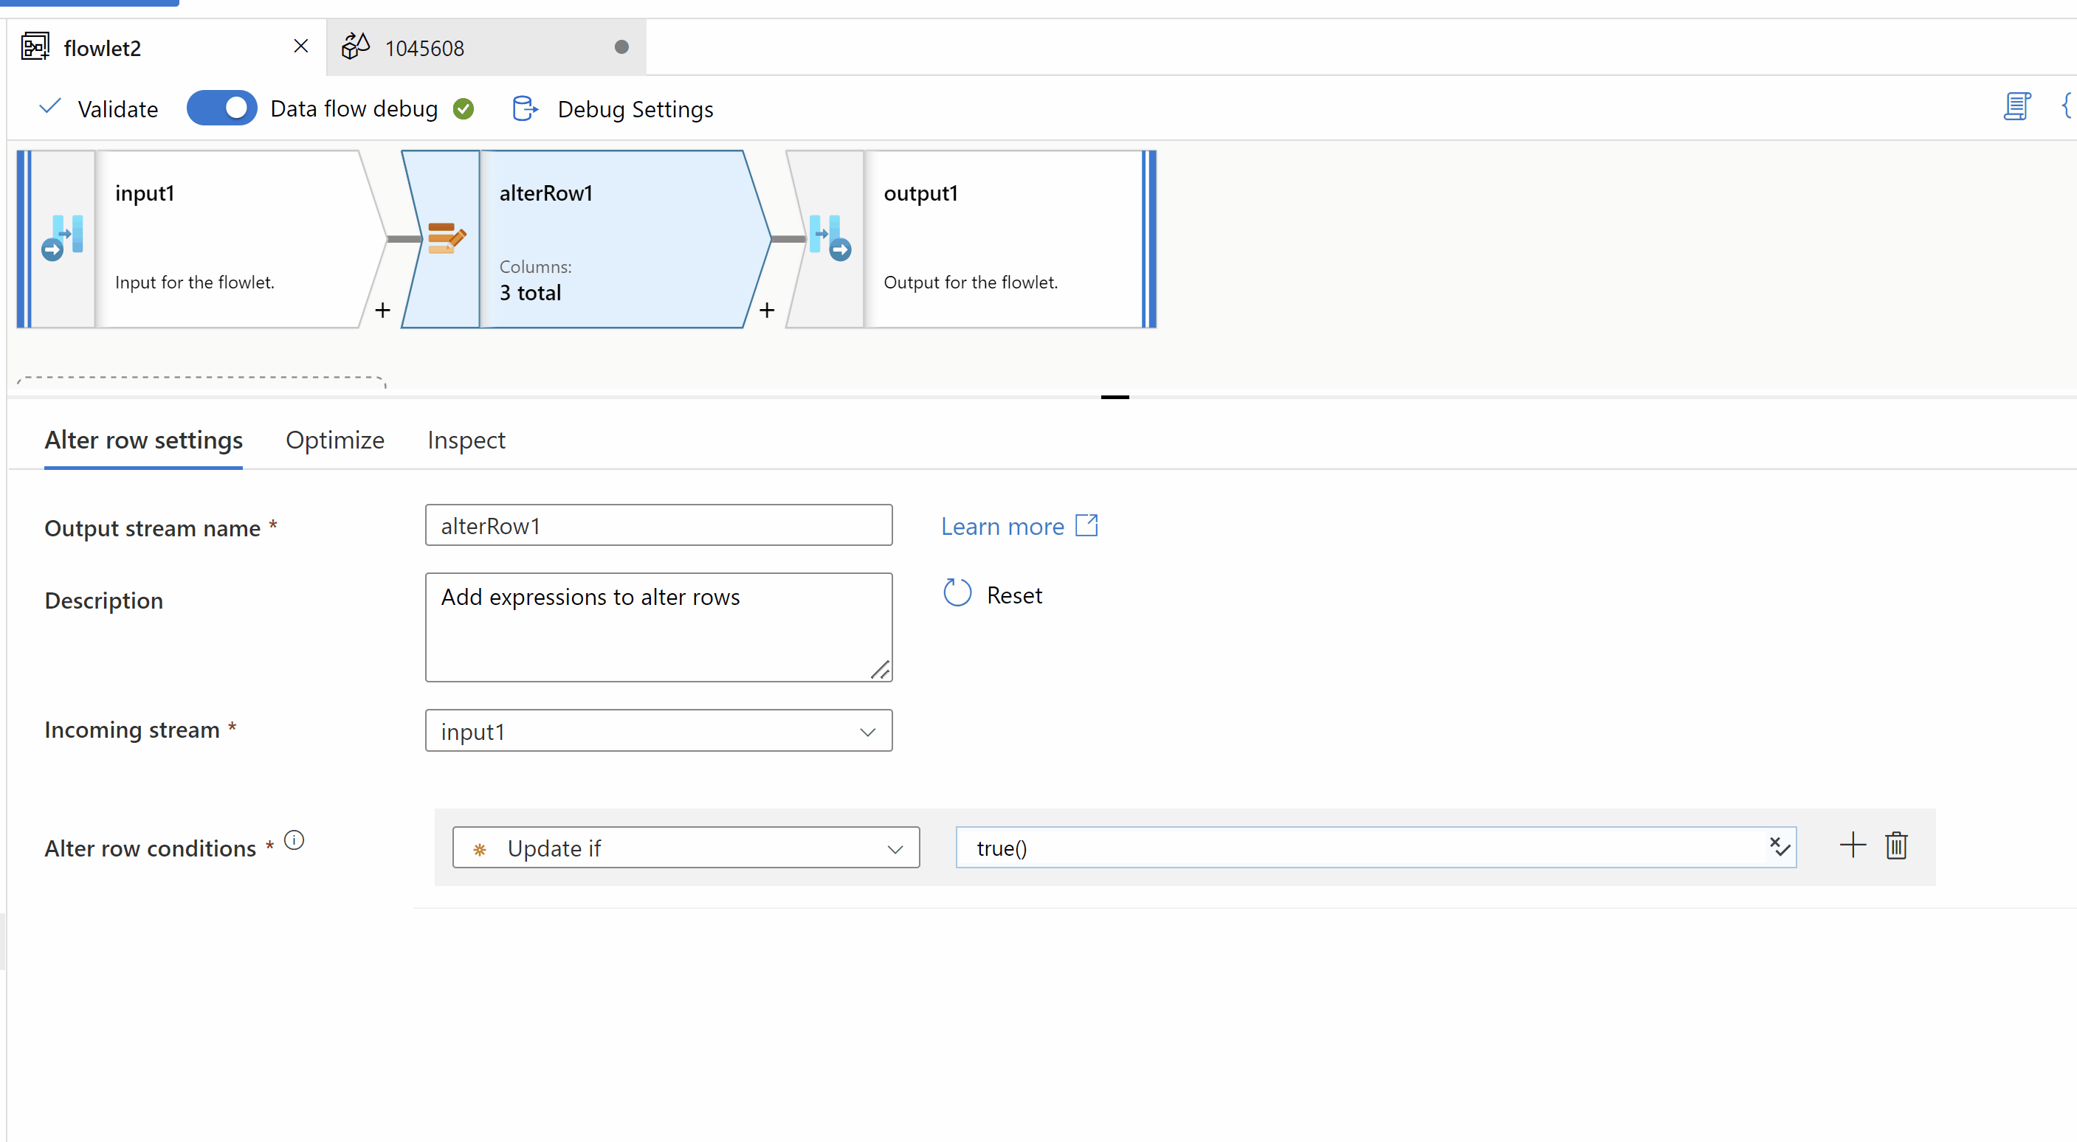The width and height of the screenshot is (2077, 1142).
Task: Toggle Data flow debug switch
Action: tap(221, 108)
